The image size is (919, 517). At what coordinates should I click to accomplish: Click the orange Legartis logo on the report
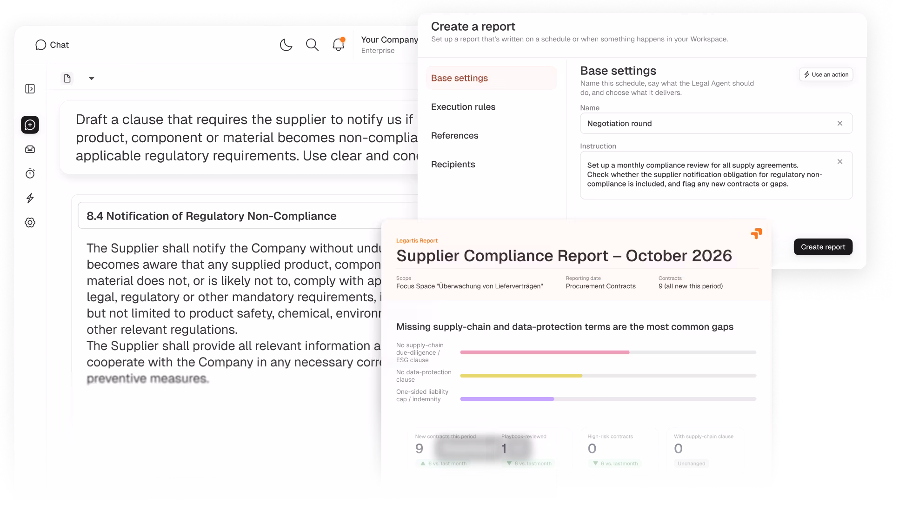click(x=756, y=233)
